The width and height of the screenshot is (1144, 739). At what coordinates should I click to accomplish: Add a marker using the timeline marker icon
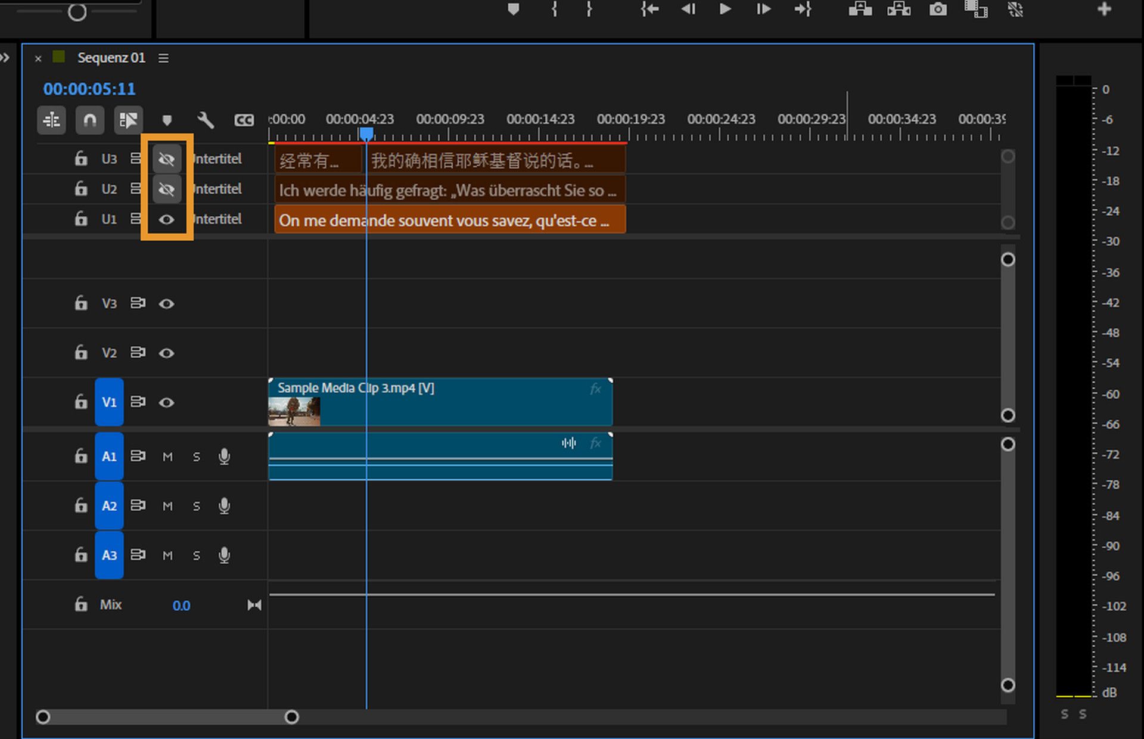tap(167, 120)
